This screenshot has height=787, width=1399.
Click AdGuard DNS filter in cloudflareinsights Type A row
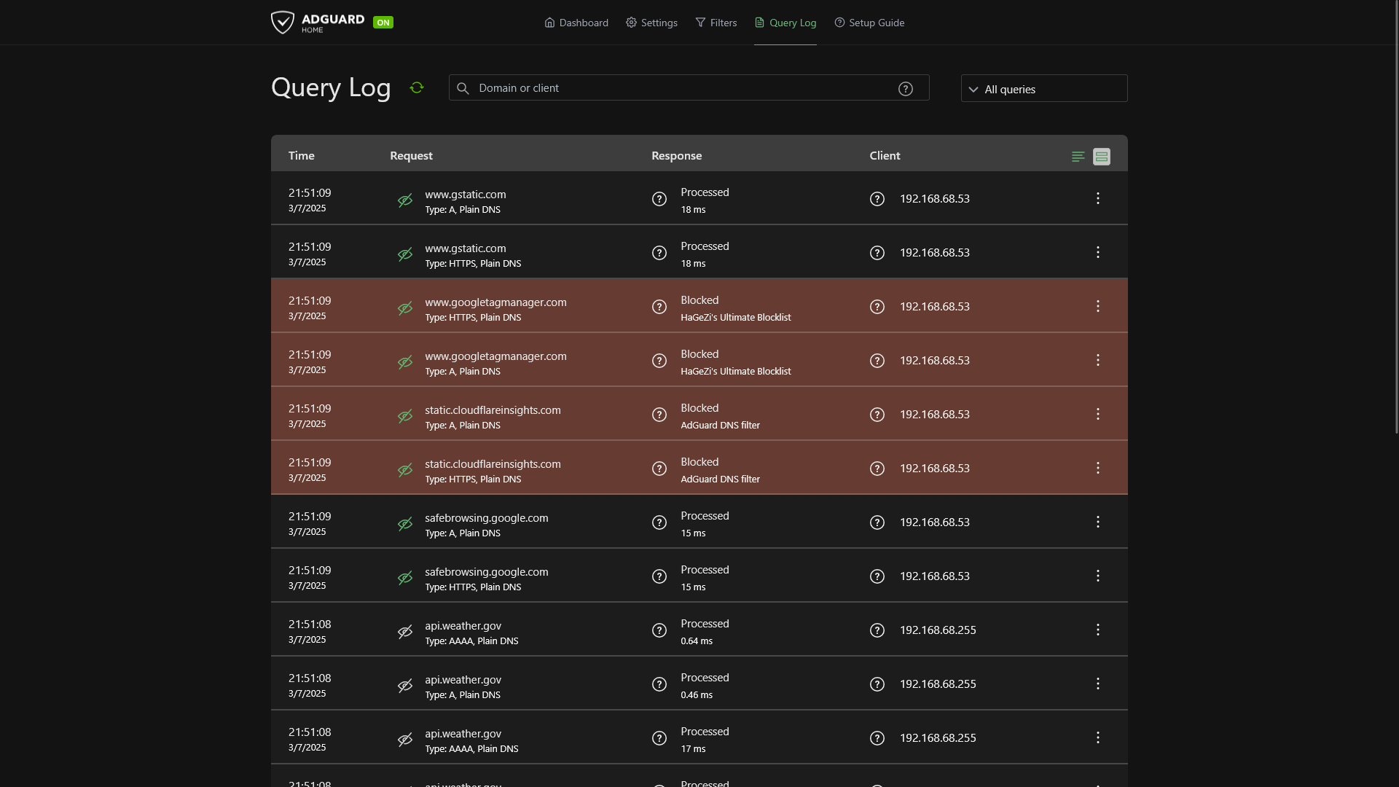[720, 426]
